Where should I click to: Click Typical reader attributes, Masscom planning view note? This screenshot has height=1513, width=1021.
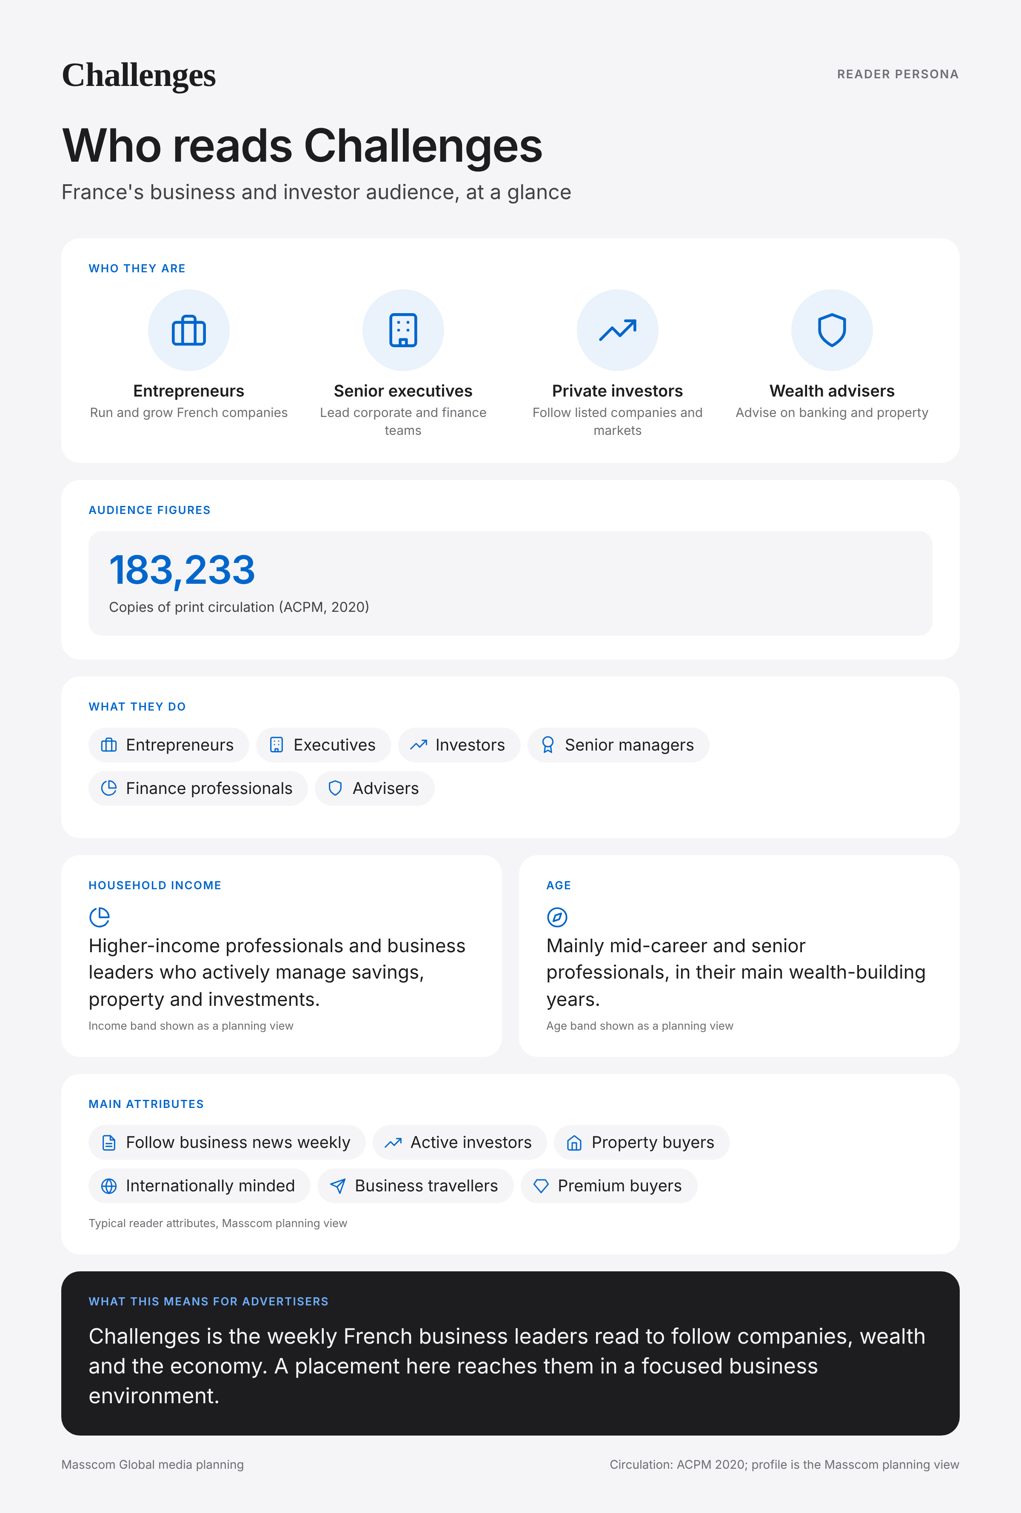coord(218,1223)
